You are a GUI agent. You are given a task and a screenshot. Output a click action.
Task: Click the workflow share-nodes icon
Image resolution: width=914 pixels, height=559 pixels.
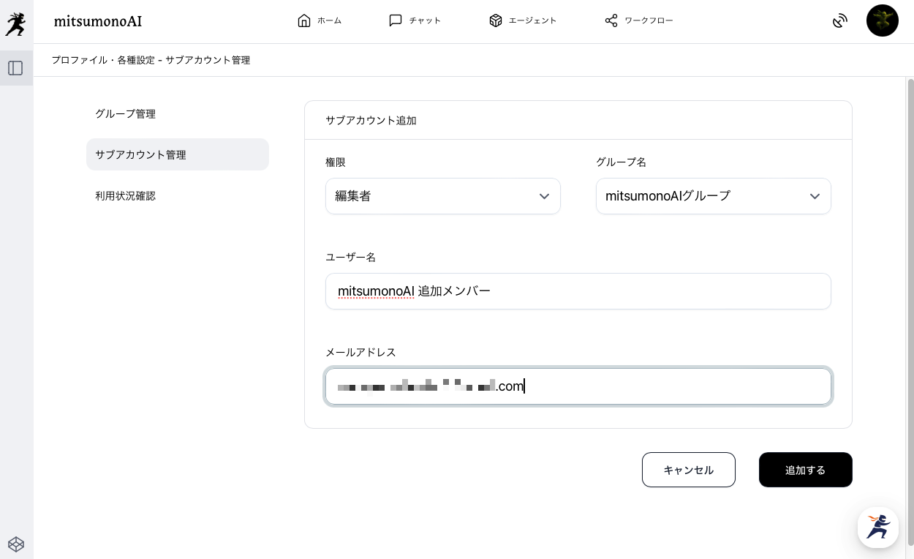[x=611, y=20]
